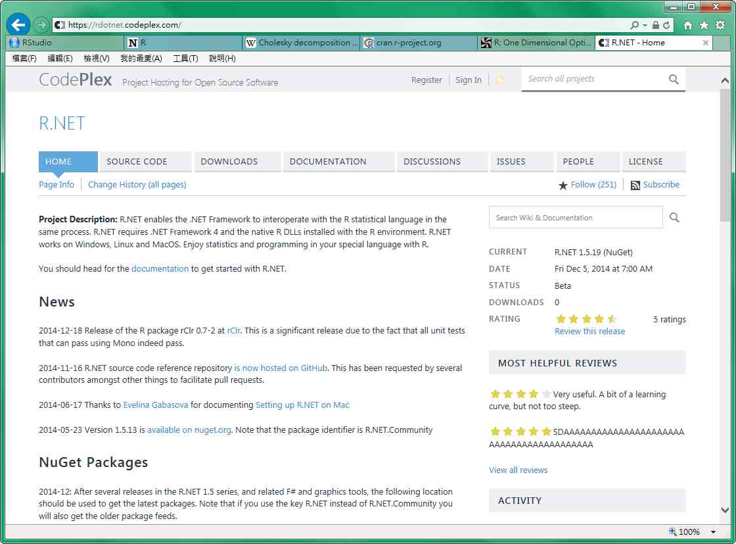Image resolution: width=736 pixels, height=544 pixels.
Task: Click Review this release link
Action: tap(589, 331)
